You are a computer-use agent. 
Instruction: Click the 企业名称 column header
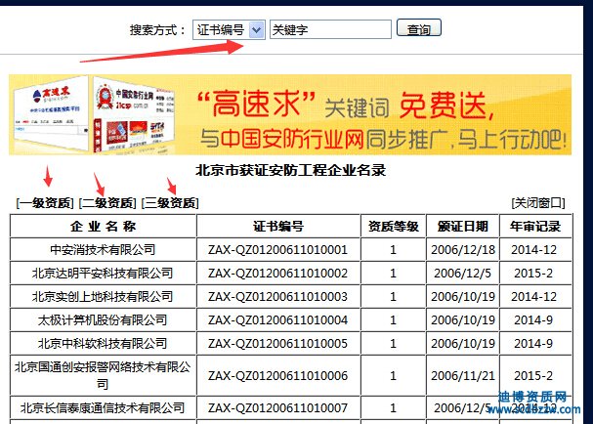[x=103, y=227]
